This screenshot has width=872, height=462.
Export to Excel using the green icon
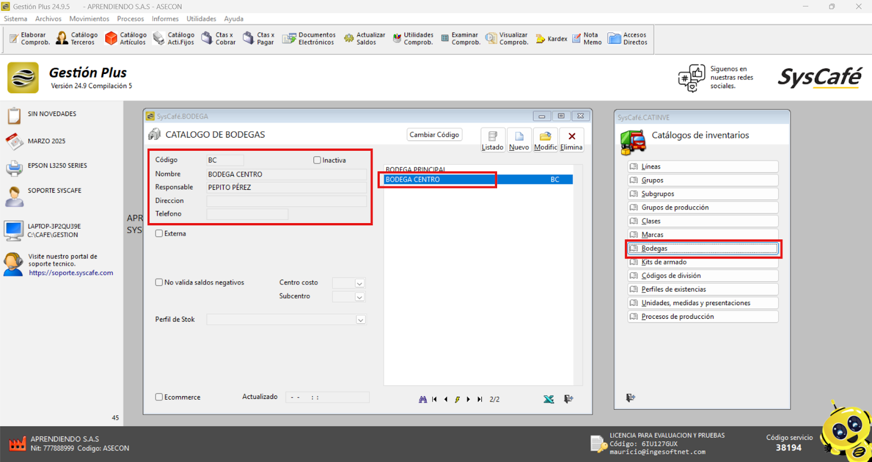548,399
